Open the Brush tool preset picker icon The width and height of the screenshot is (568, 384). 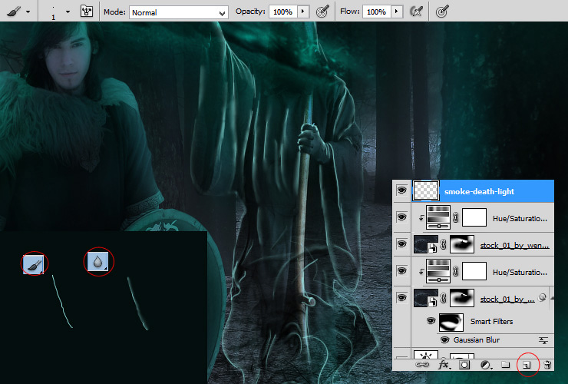click(14, 12)
